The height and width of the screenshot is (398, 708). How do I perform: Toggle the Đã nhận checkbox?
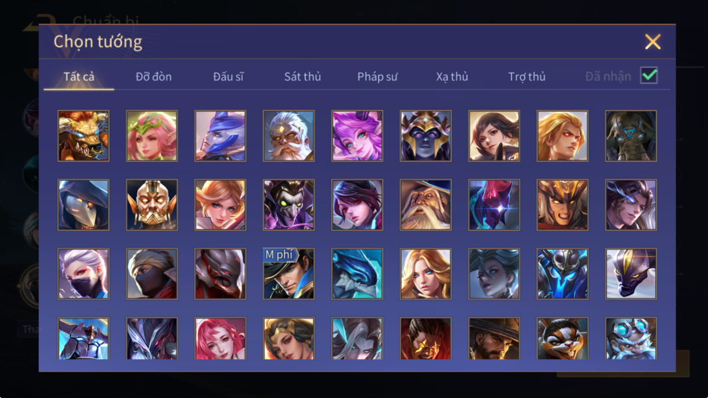[x=649, y=75]
